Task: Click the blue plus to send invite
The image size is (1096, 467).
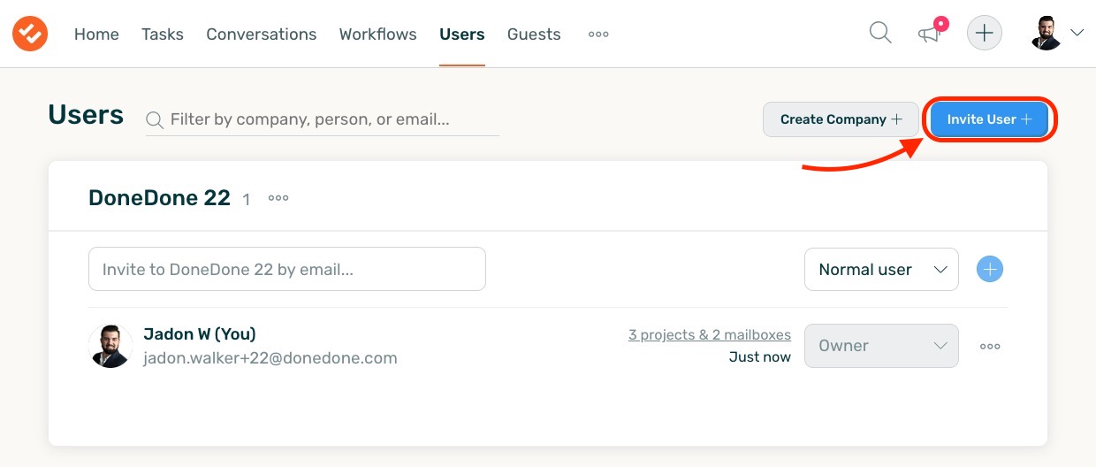Action: (x=990, y=269)
